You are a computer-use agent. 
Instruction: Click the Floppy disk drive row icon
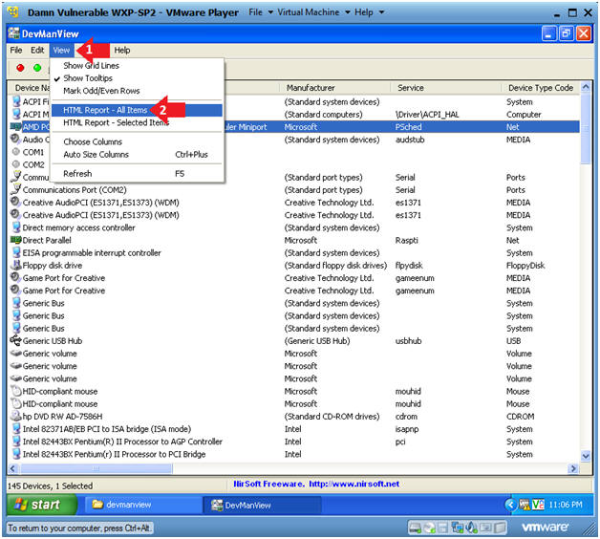point(16,265)
